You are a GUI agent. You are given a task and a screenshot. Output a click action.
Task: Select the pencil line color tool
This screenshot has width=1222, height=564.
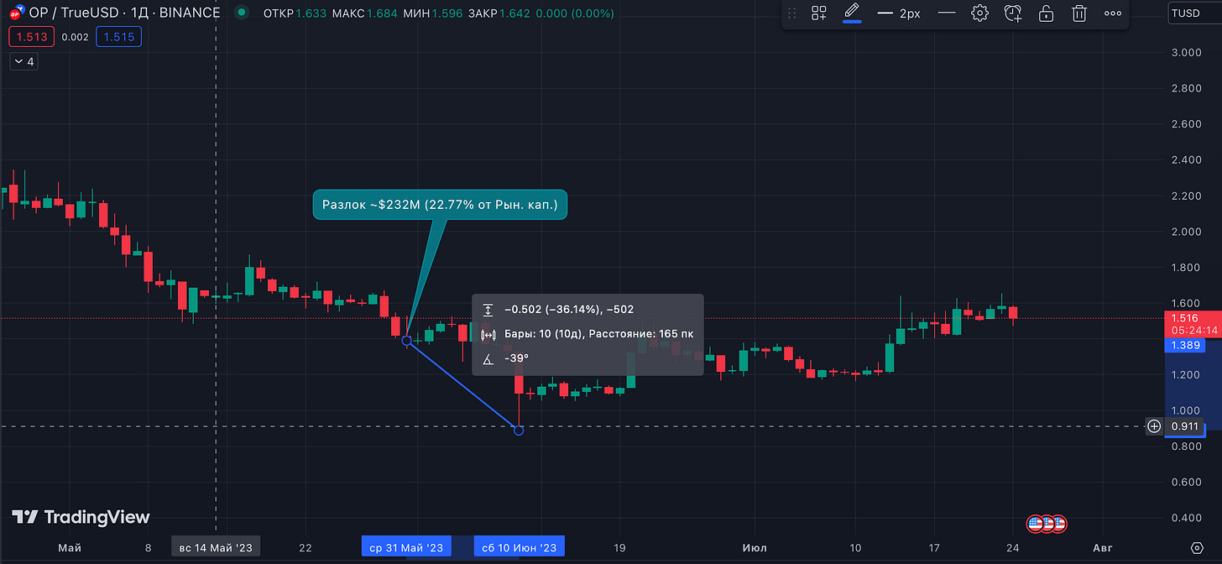(852, 13)
